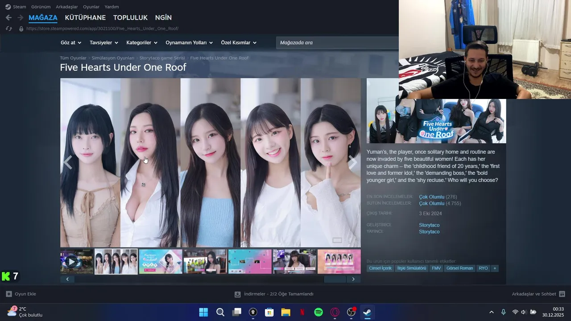Show hidden system tray icons

click(x=492, y=312)
